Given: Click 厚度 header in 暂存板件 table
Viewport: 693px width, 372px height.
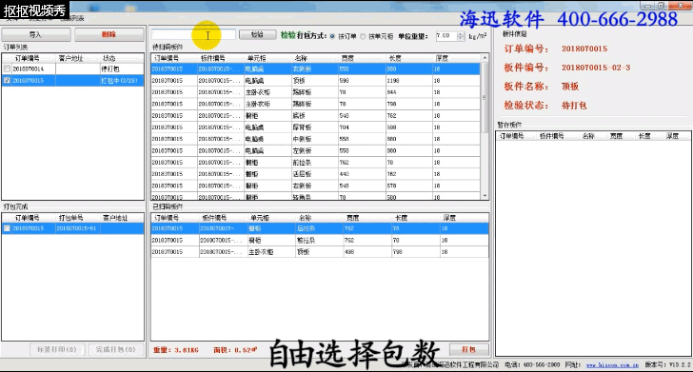Looking at the screenshot, I should click(672, 136).
